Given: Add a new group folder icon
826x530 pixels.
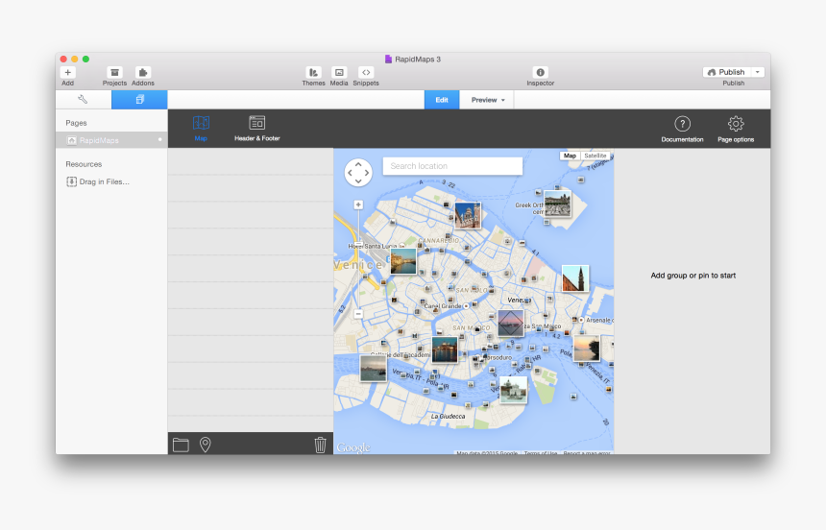Looking at the screenshot, I should point(181,445).
